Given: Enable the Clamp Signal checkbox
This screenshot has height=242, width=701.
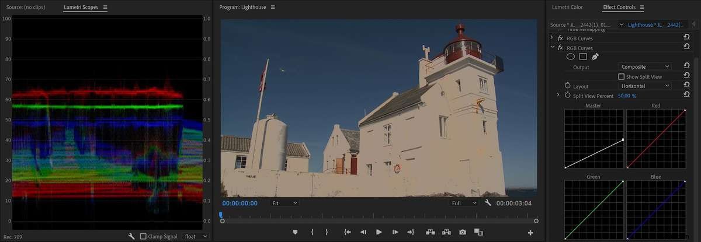Looking at the screenshot, I should [x=143, y=236].
